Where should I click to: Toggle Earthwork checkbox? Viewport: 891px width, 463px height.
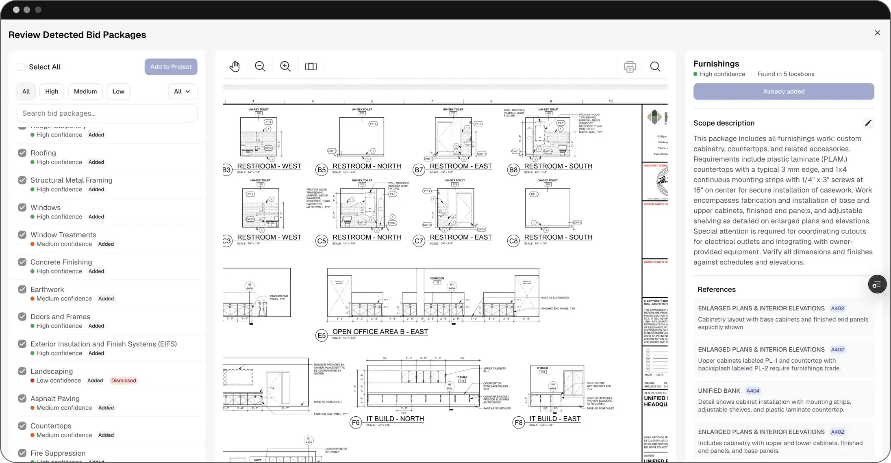click(22, 289)
